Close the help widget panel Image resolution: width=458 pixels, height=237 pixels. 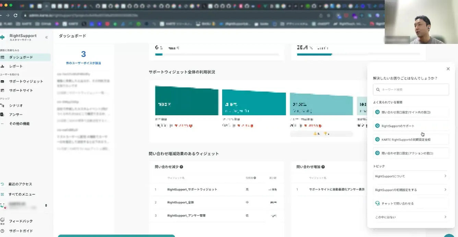[x=448, y=69]
